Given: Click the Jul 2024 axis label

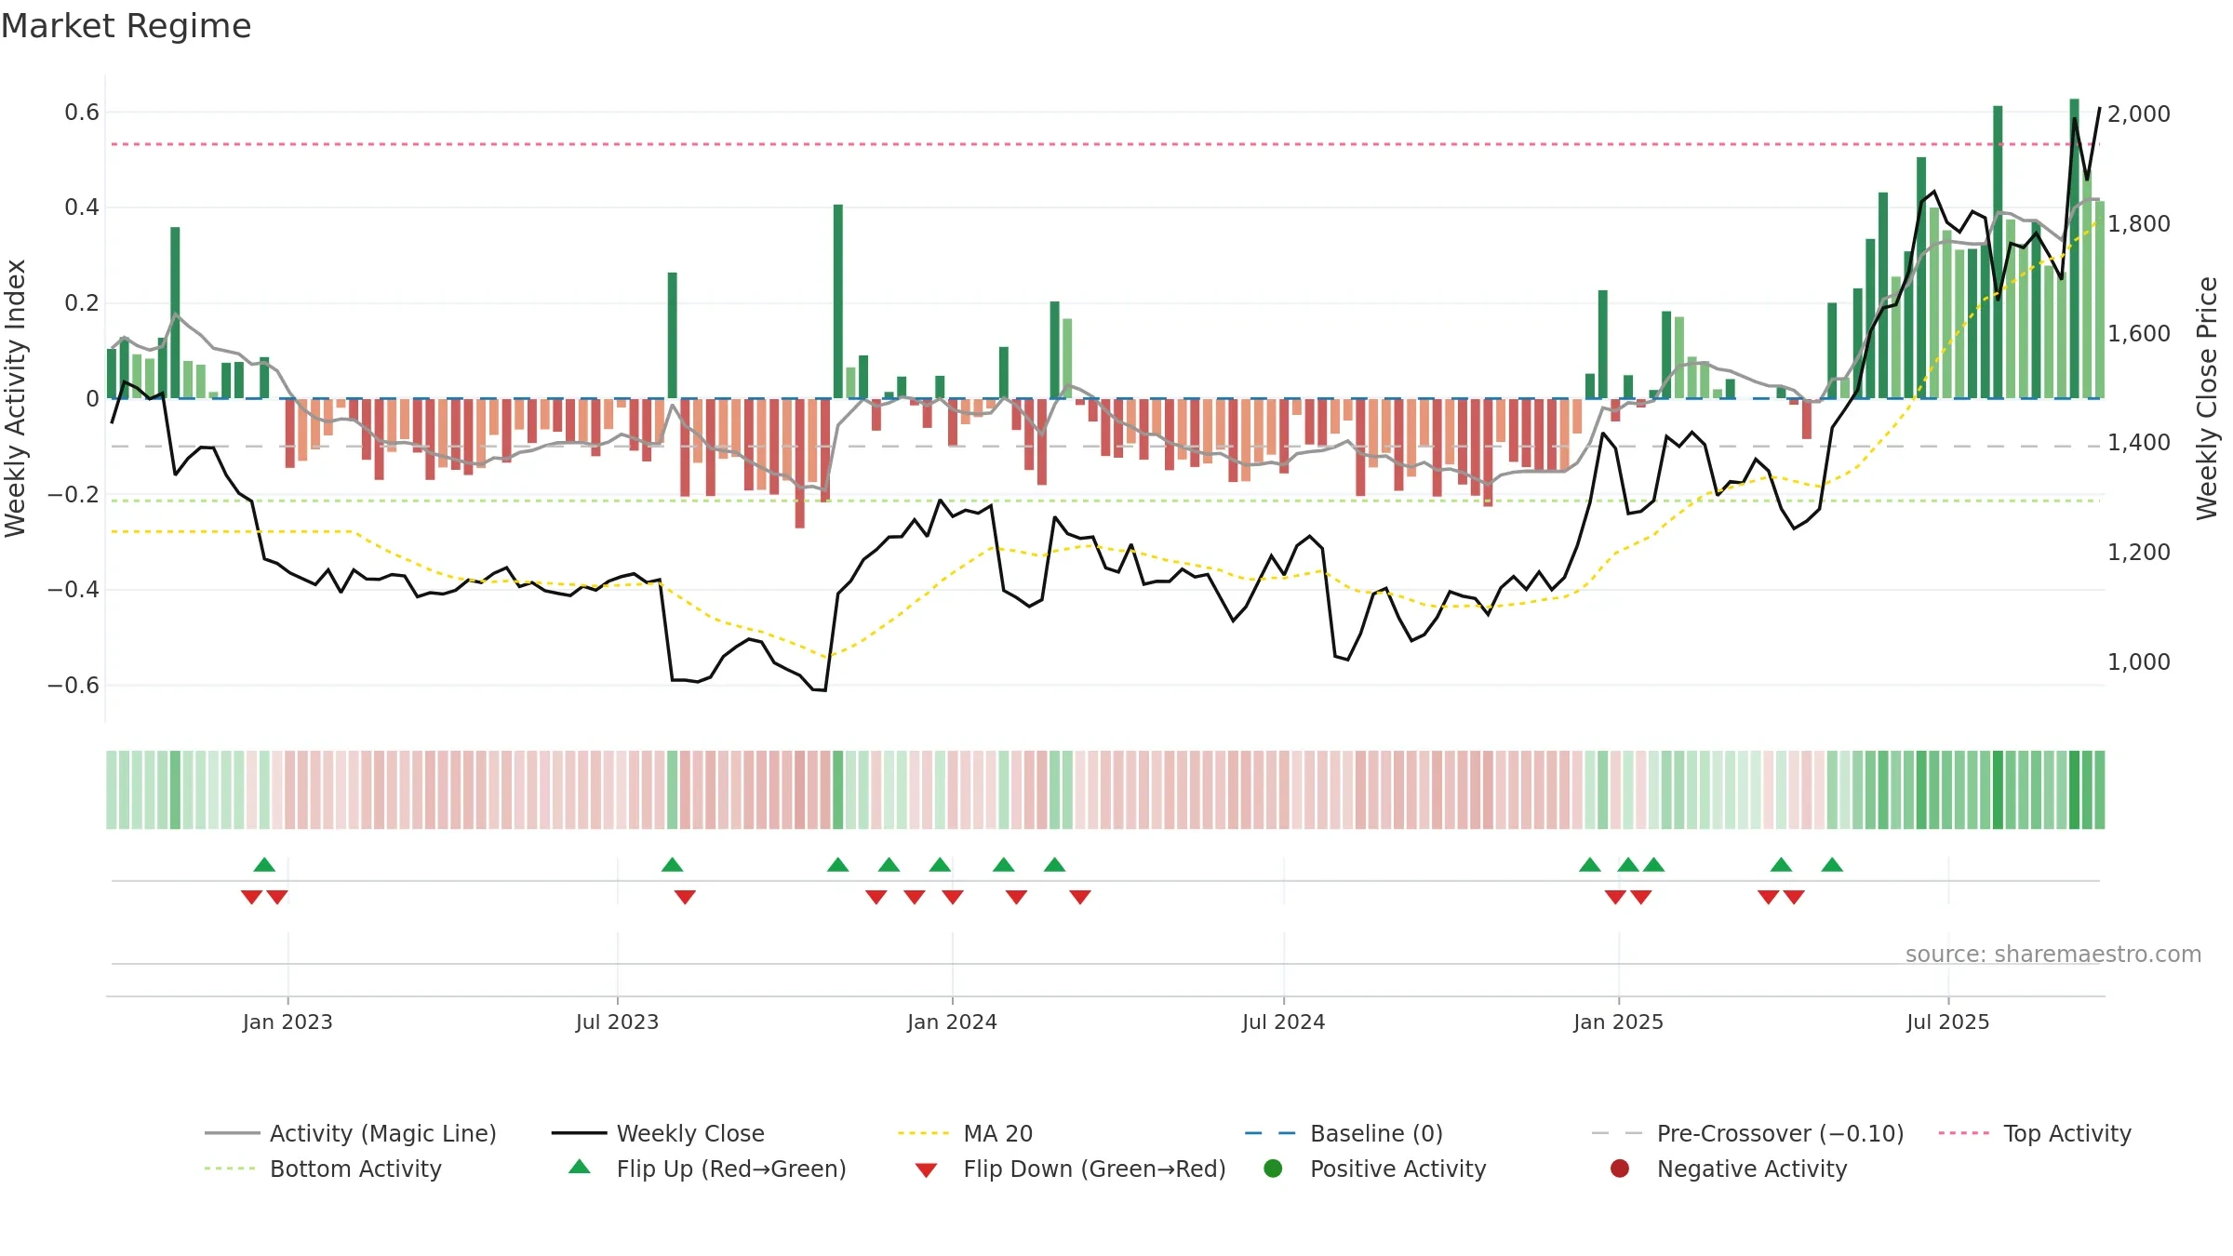Looking at the screenshot, I should [x=1283, y=1022].
